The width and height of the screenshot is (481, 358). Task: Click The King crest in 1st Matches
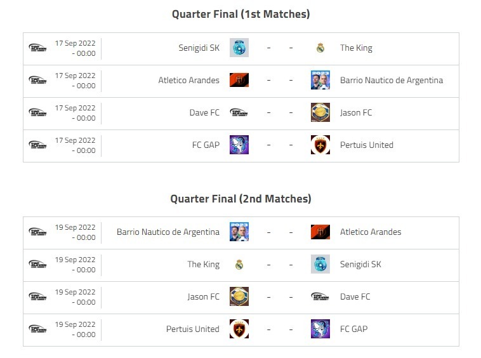[x=320, y=48]
